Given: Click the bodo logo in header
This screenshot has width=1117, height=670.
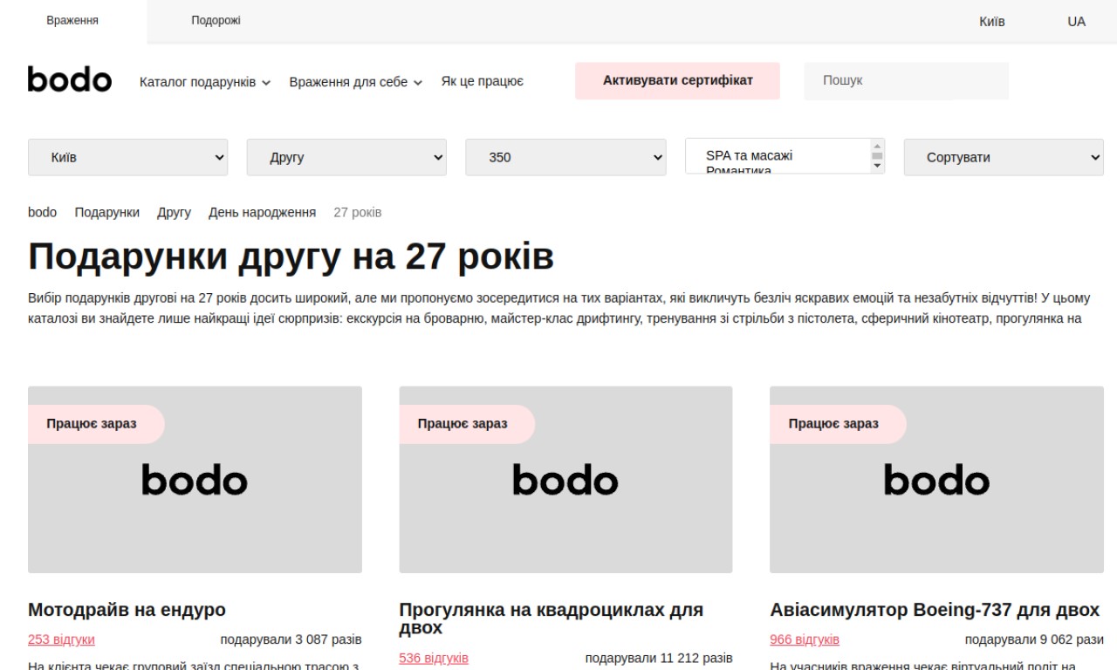Looking at the screenshot, I should 70,79.
